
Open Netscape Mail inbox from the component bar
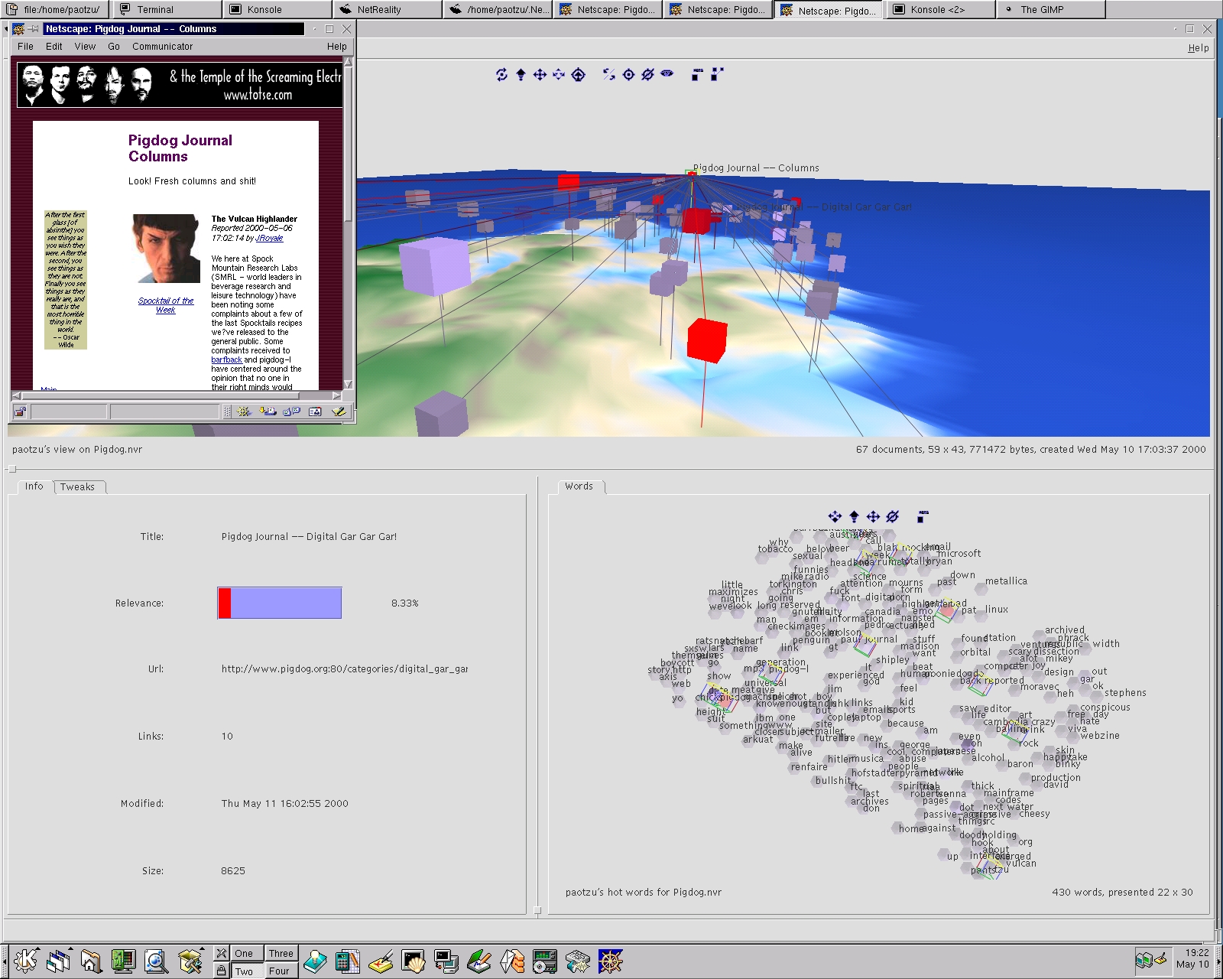tap(268, 411)
